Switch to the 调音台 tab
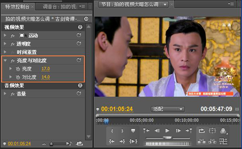242x149 pixels. 60,6
